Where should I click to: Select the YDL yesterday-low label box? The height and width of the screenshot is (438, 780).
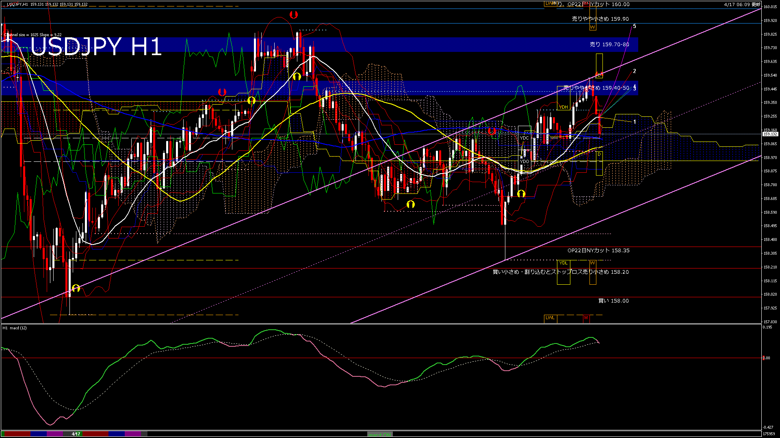click(x=563, y=263)
